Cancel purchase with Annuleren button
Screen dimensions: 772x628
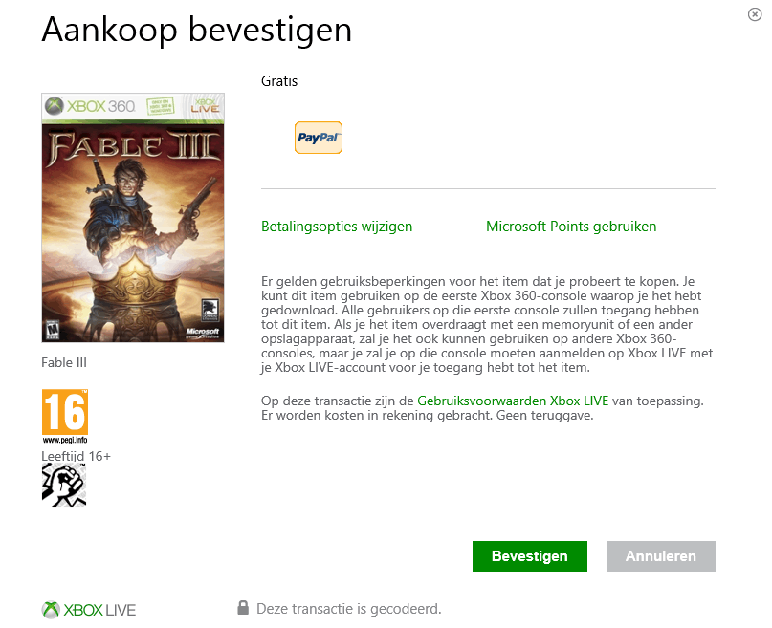pyautogui.click(x=661, y=556)
